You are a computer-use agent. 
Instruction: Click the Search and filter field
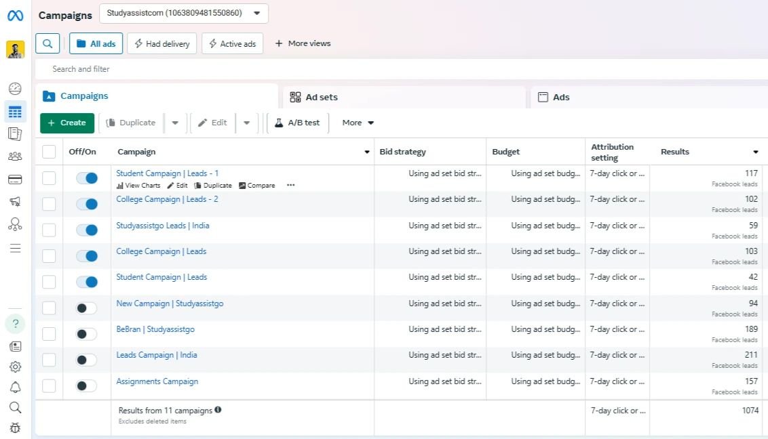click(x=402, y=69)
